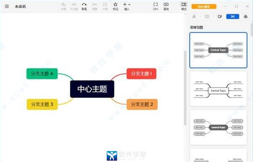Open the 标记 star marker tool
The width and height of the screenshot is (253, 162).
point(116,6)
